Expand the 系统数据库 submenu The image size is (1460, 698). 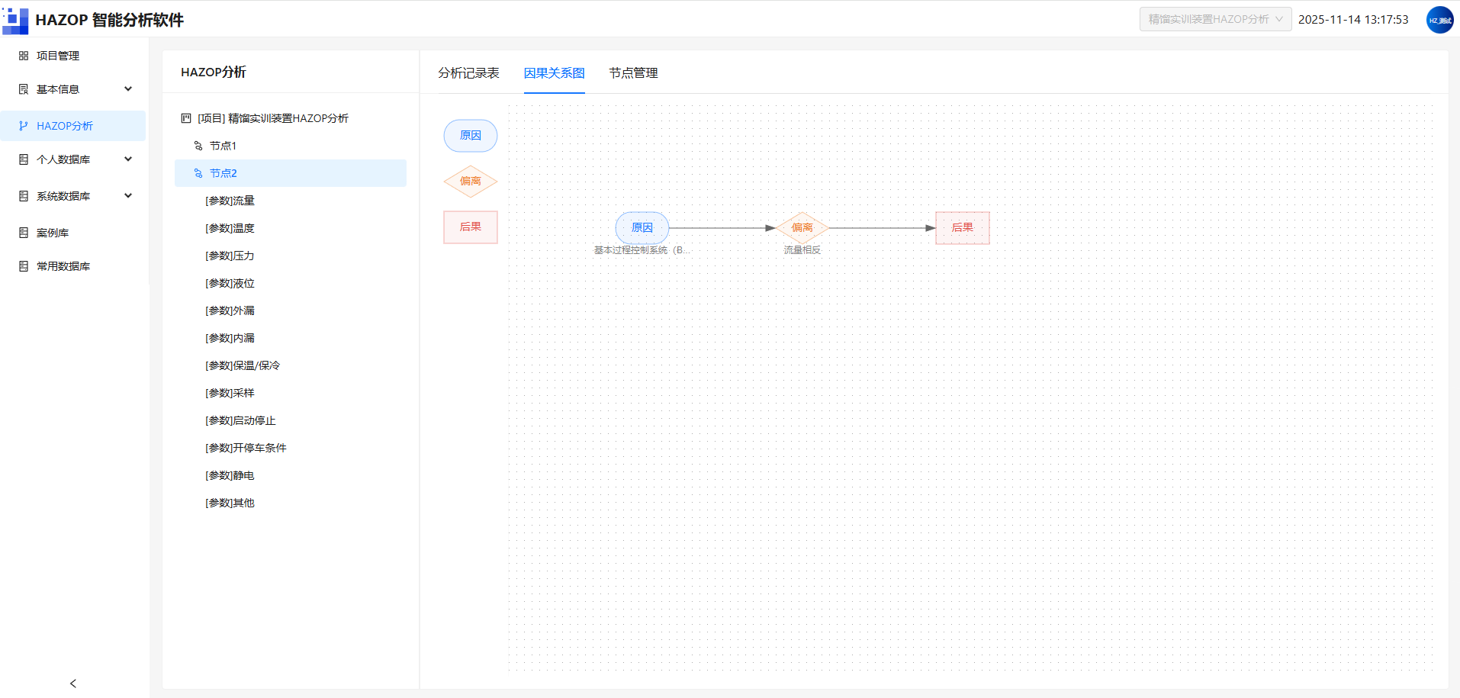pos(128,196)
